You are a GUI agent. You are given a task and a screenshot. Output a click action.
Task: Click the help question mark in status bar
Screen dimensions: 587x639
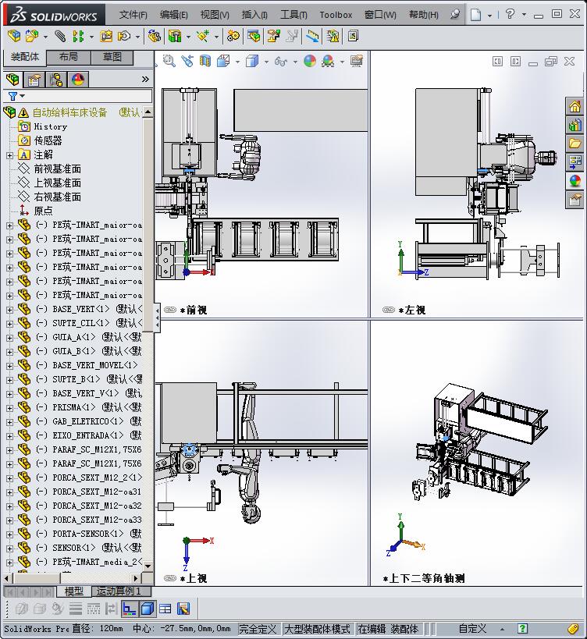coord(522,629)
